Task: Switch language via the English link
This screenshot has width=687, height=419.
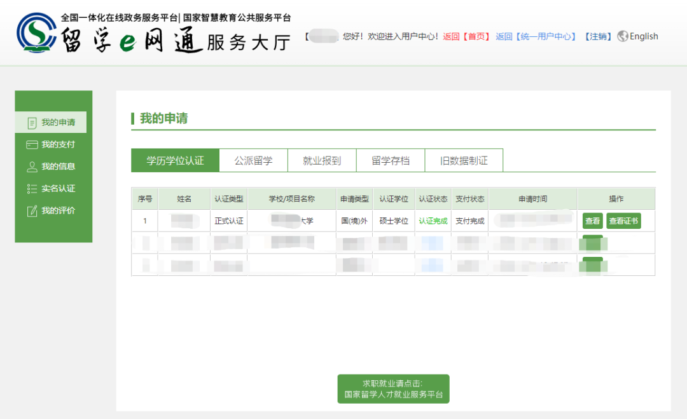Action: coord(644,36)
